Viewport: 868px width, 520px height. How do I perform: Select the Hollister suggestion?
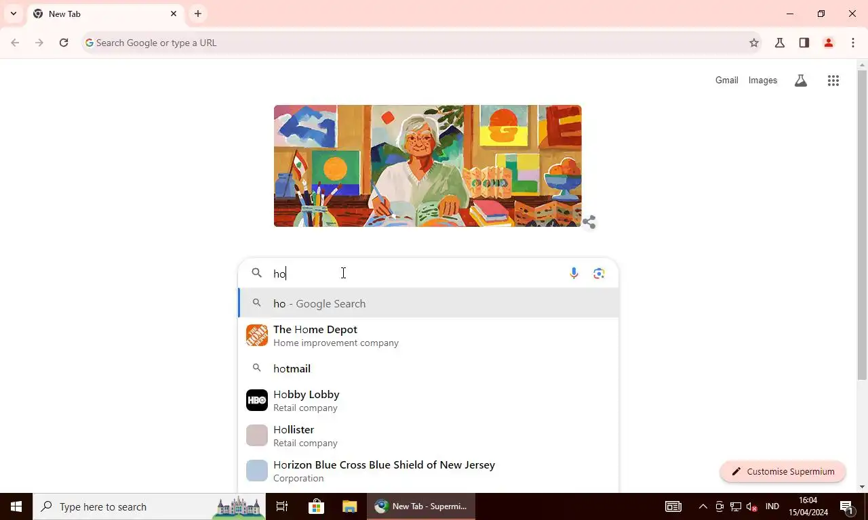pos(429,435)
